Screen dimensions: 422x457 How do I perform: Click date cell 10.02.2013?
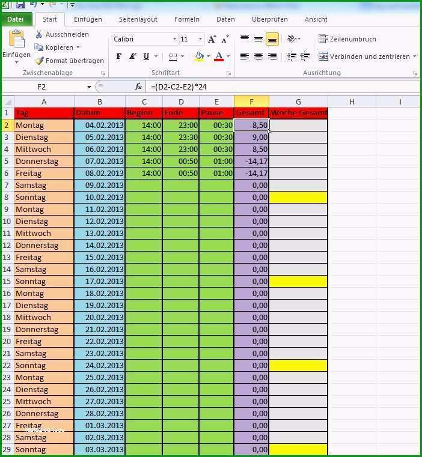click(100, 198)
